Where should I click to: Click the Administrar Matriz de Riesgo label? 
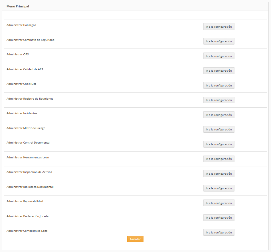(26, 128)
